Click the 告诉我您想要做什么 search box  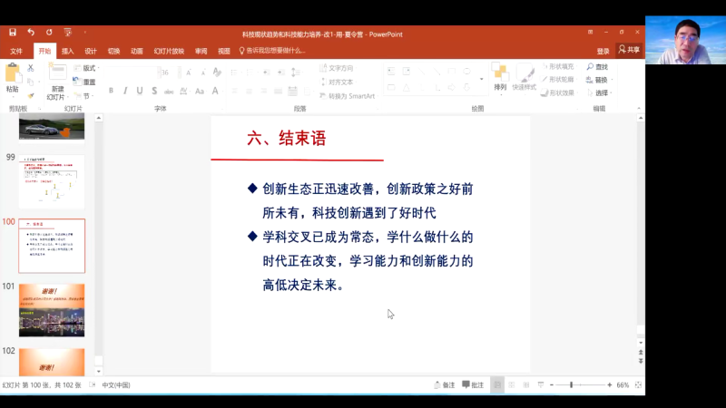[272, 51]
